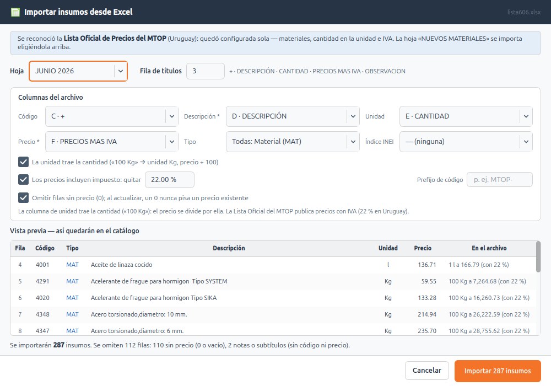
Task: Click the 'En el archivo' column header
Action: (489, 248)
